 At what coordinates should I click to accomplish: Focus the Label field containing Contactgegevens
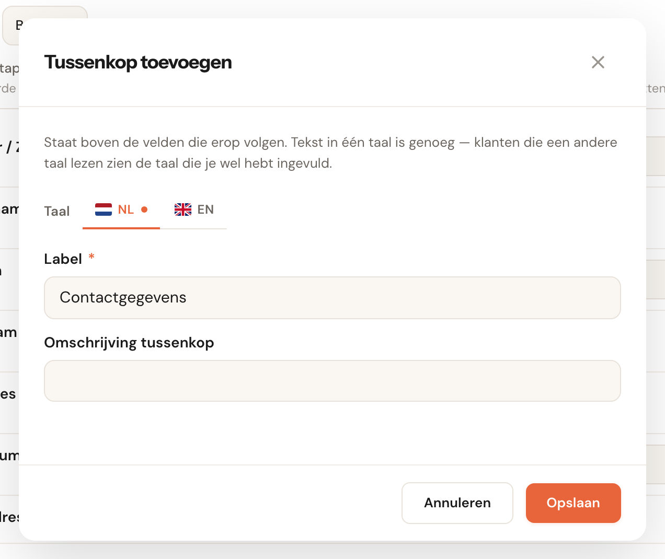click(332, 298)
